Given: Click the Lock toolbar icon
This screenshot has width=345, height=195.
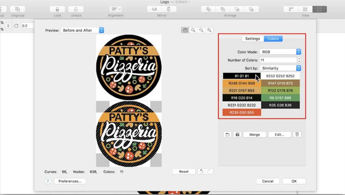Looking at the screenshot, I should (x=58, y=9).
